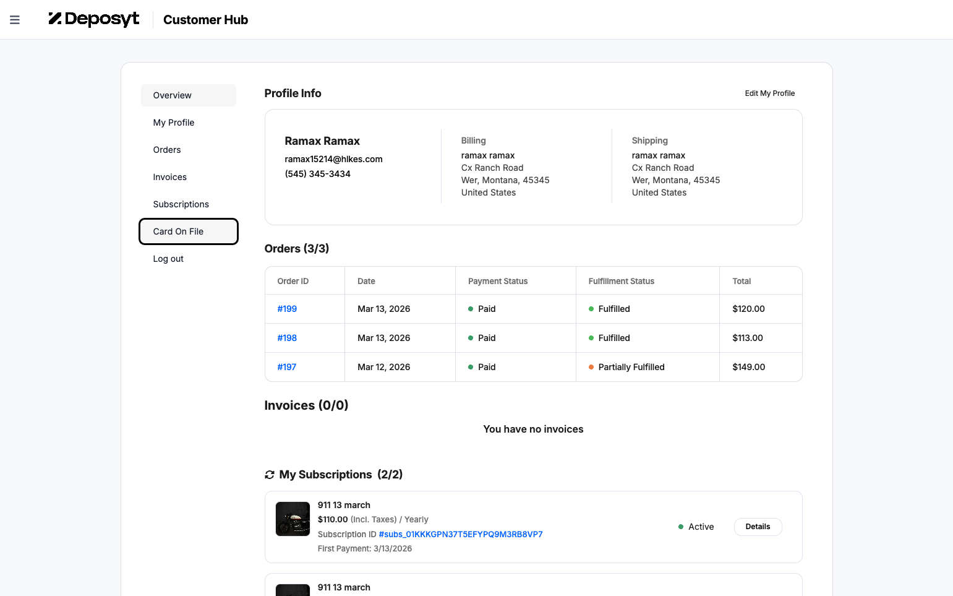The width and height of the screenshot is (953, 596).
Task: Click the Deposyt logo
Action: pos(94,19)
